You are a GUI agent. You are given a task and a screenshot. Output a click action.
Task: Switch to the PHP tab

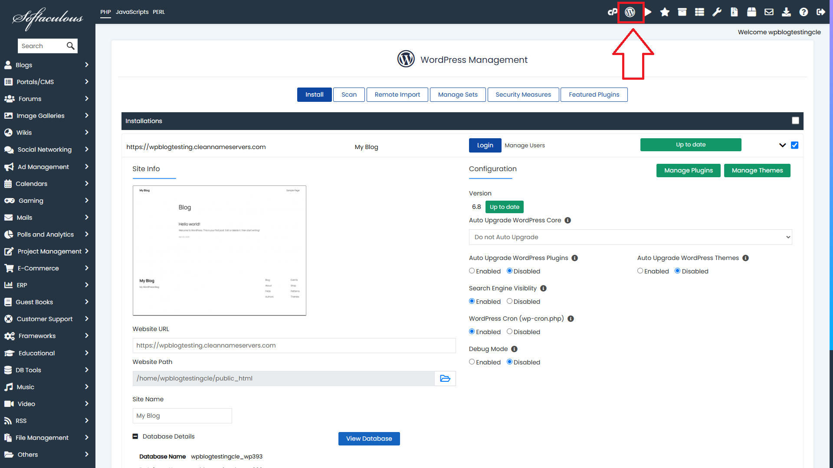pyautogui.click(x=105, y=12)
